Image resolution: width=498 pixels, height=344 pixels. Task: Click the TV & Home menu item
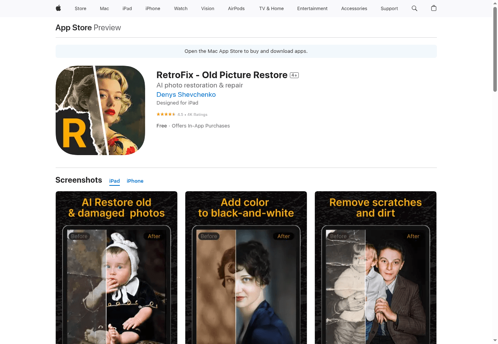271,8
